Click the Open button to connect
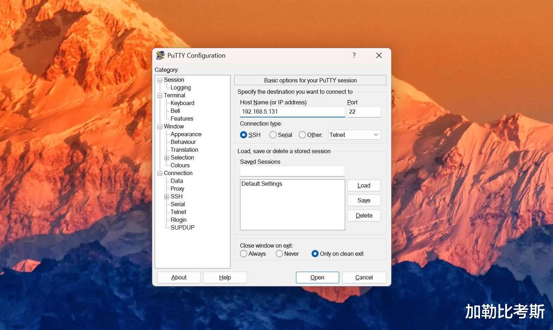This screenshot has height=330, width=553. coord(317,278)
